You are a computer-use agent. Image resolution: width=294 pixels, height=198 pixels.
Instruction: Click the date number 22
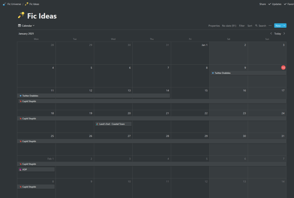(206, 113)
